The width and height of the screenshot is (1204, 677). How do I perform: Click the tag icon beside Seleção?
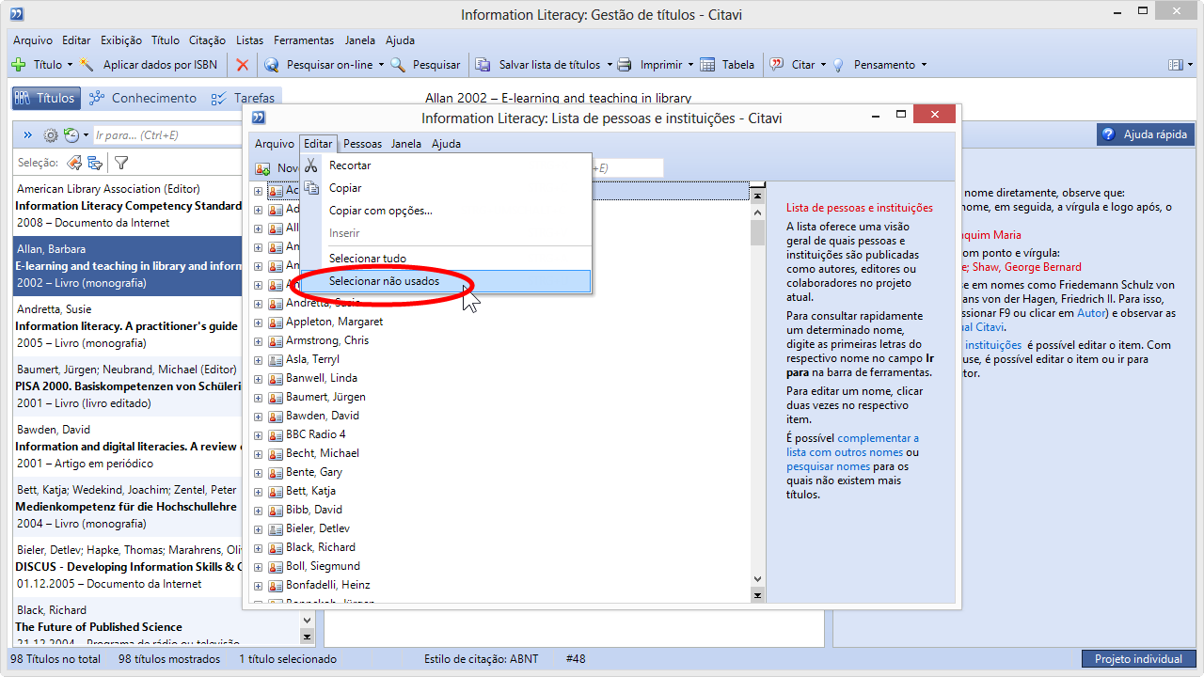tap(73, 163)
